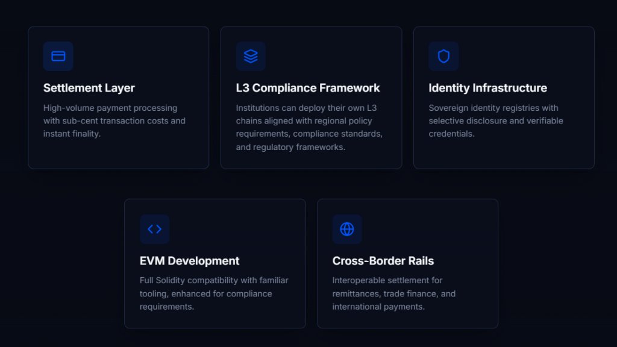Click the high-volume payment processing description

coord(114,120)
